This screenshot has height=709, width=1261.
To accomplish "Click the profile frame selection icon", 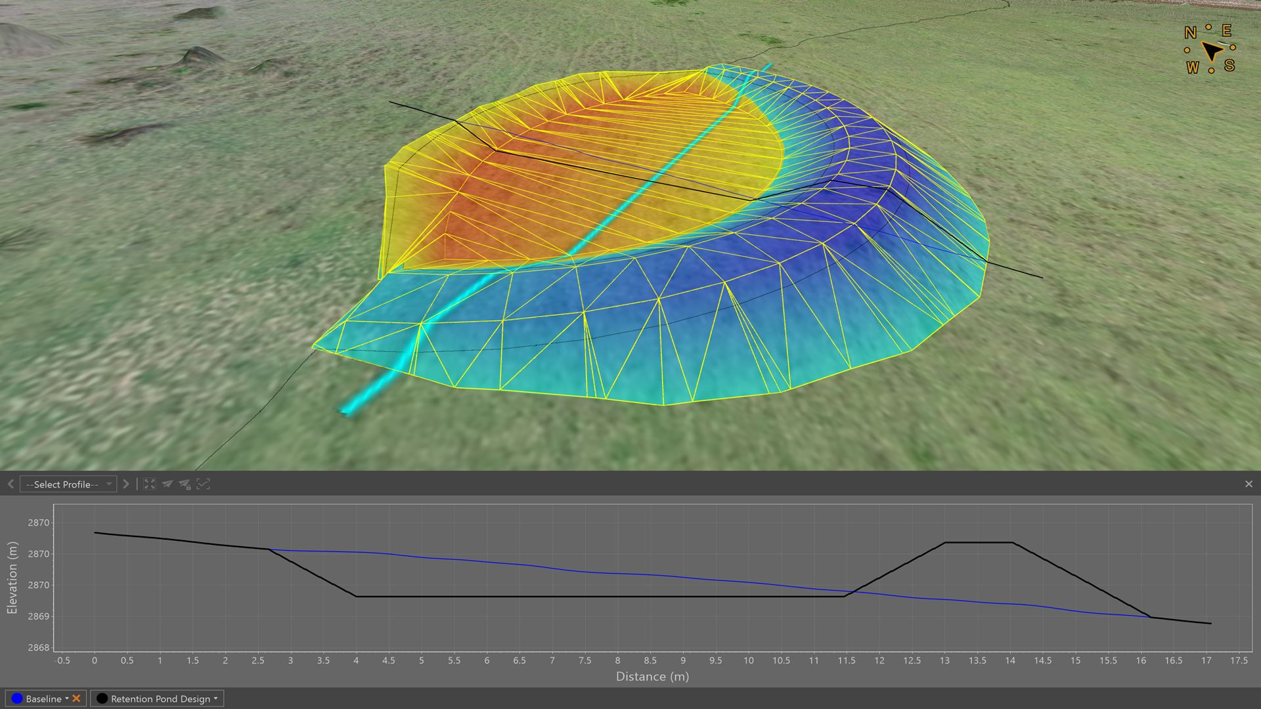I will point(204,484).
